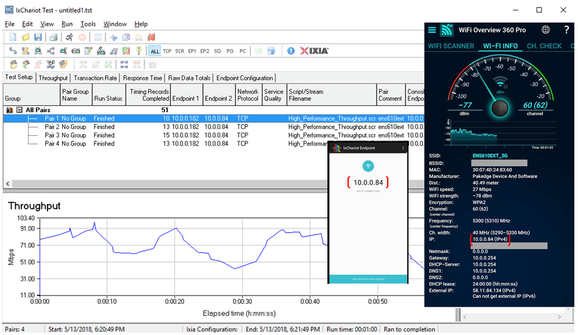Click the Save floppy disk icon
Viewport: 578px width, 335px height.
pyautogui.click(x=38, y=37)
